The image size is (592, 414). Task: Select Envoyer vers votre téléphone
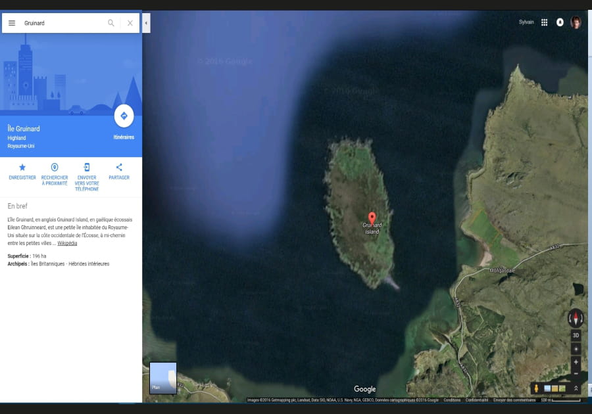(x=87, y=177)
